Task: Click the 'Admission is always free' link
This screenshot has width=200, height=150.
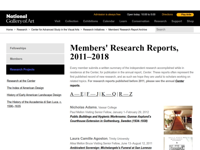Action: [107, 14]
